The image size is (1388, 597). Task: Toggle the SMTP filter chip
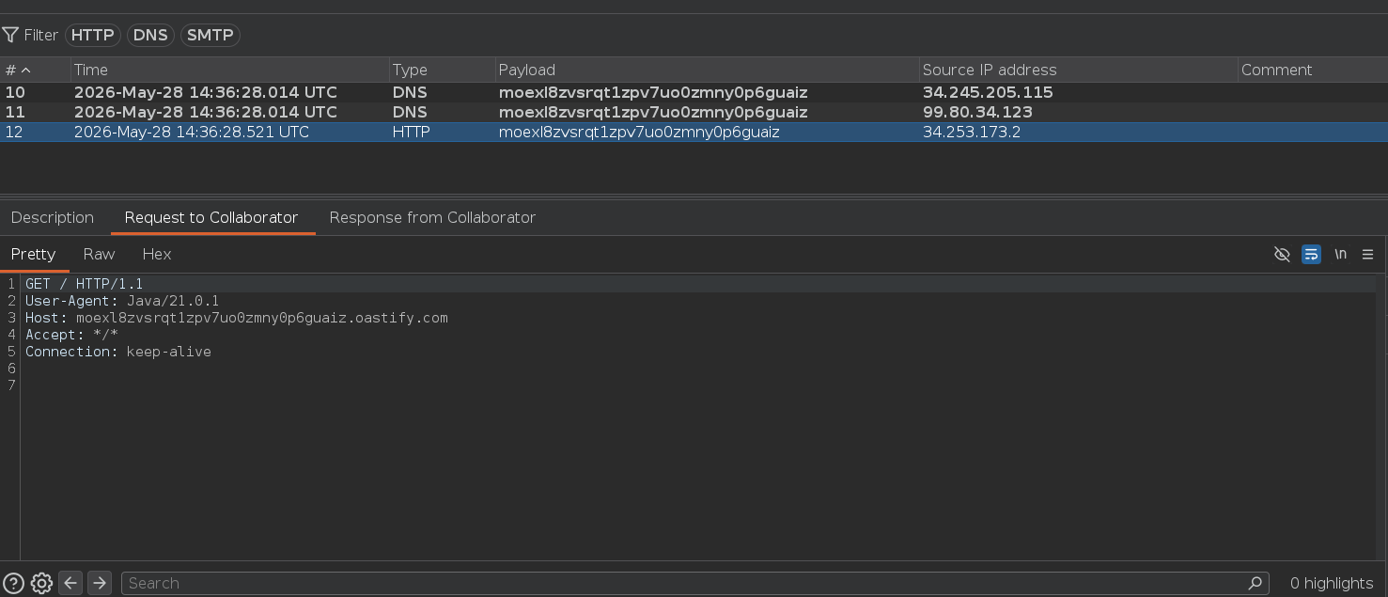point(210,35)
